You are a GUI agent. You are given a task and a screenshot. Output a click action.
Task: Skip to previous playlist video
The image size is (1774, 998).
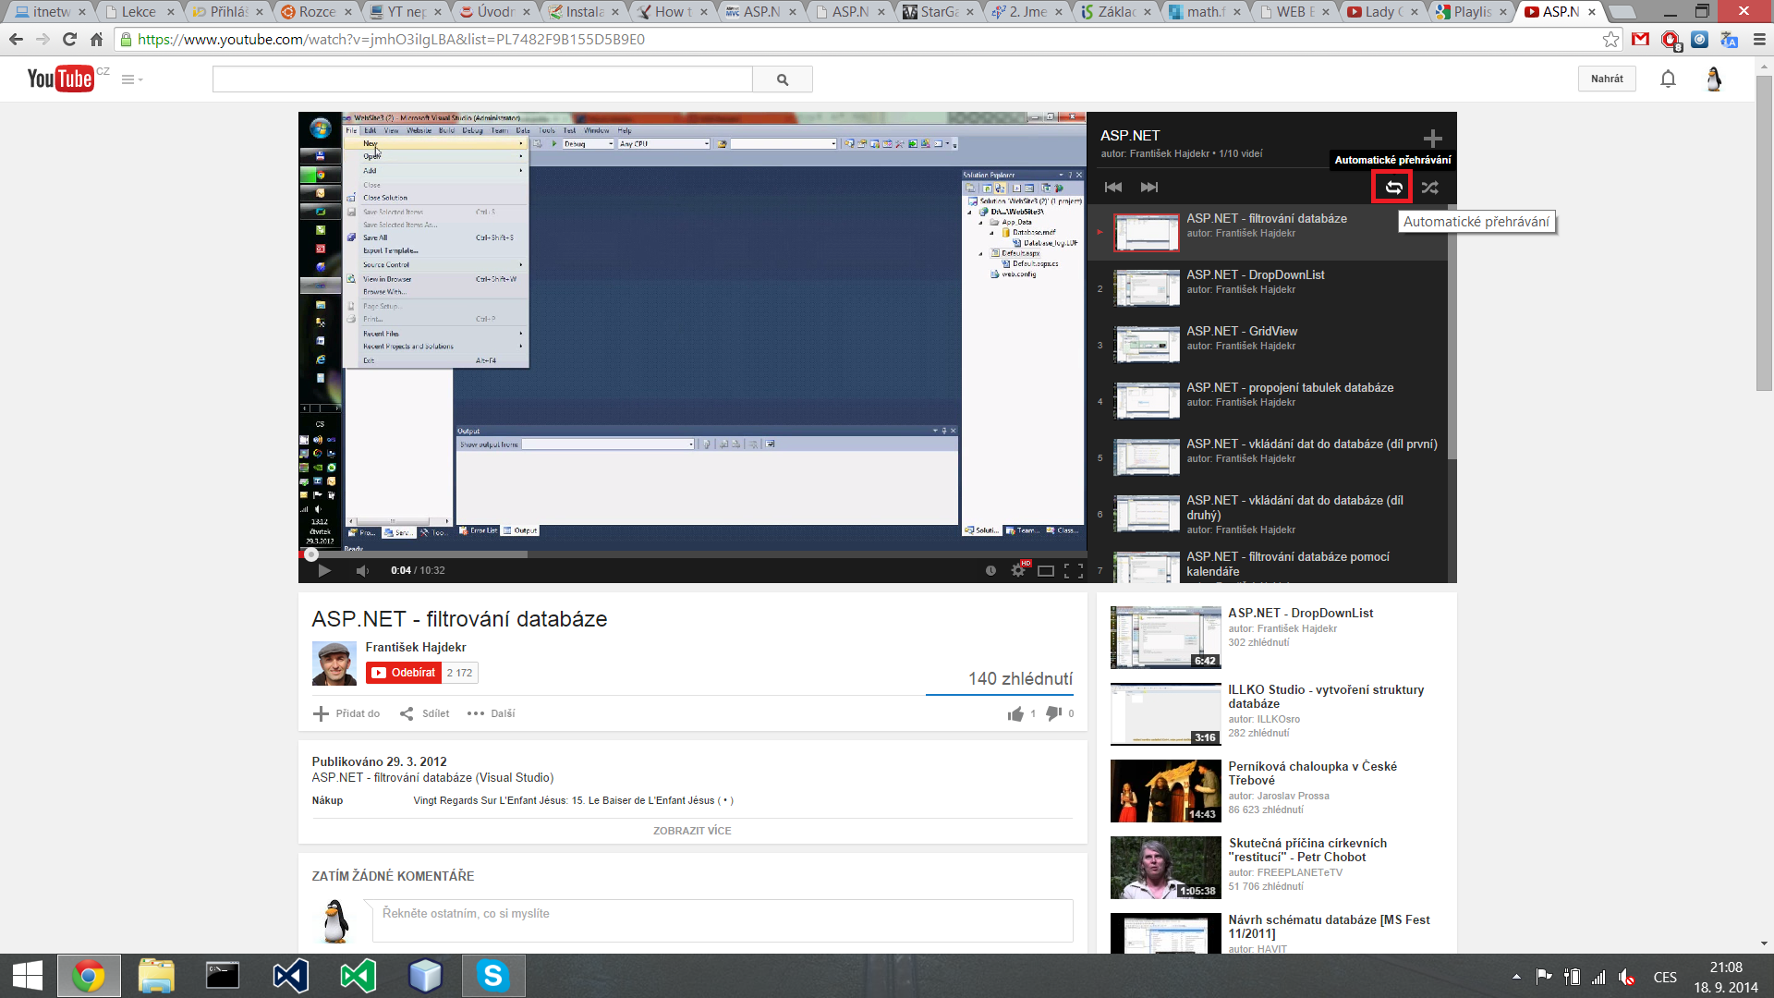pyautogui.click(x=1113, y=188)
